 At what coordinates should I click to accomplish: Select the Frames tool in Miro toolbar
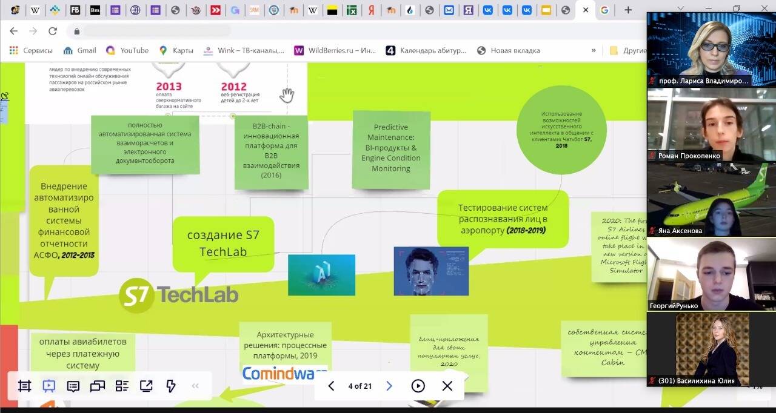click(x=24, y=386)
